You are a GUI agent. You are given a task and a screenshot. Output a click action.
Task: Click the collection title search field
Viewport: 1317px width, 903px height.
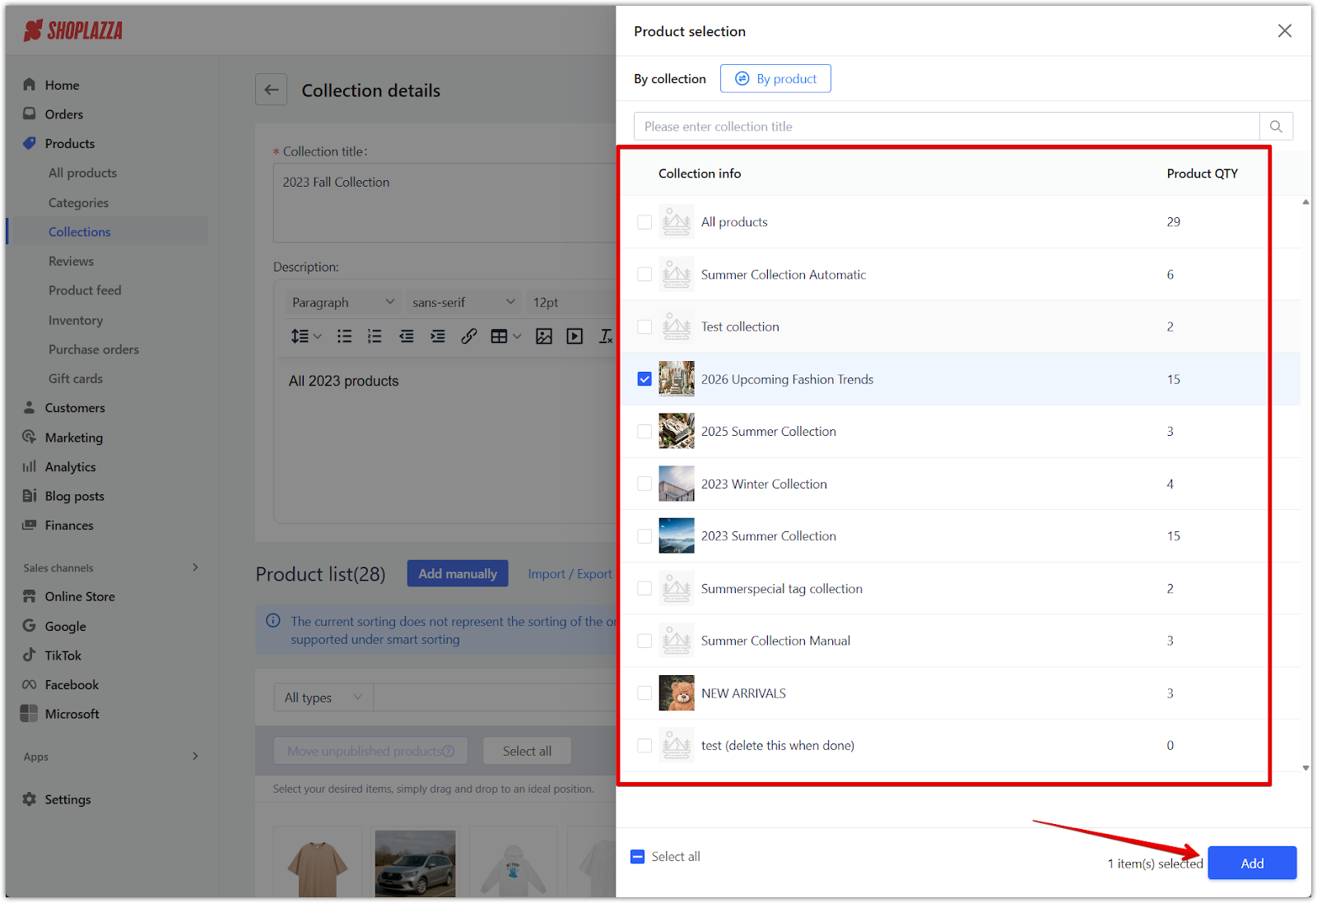click(x=946, y=127)
